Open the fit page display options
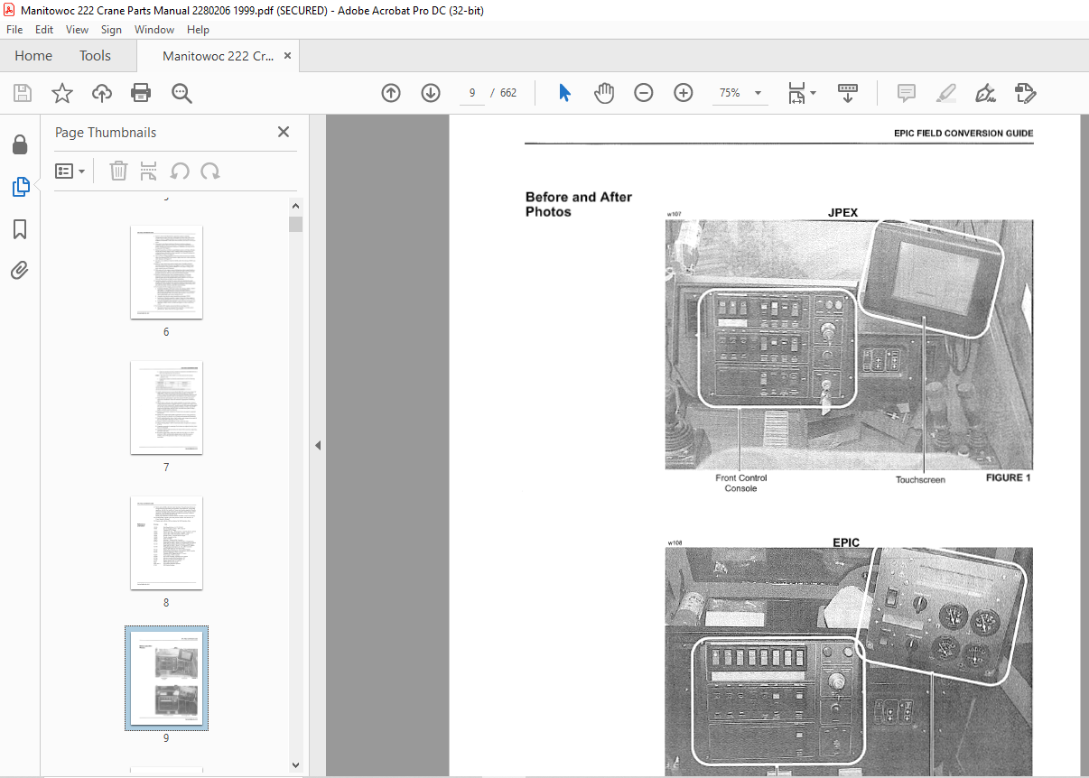The height and width of the screenshot is (778, 1089). tap(801, 93)
